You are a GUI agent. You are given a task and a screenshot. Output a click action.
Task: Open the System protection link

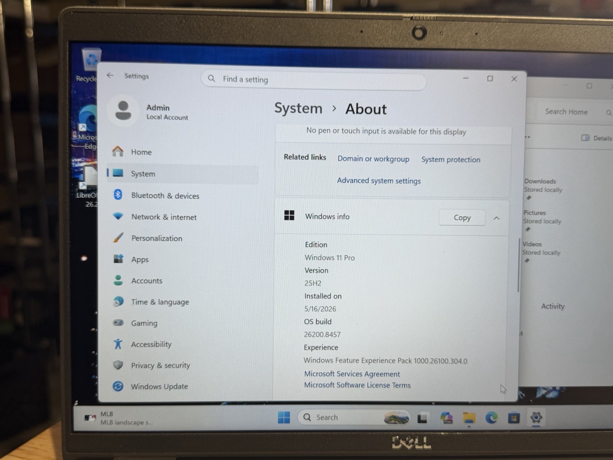click(x=451, y=159)
